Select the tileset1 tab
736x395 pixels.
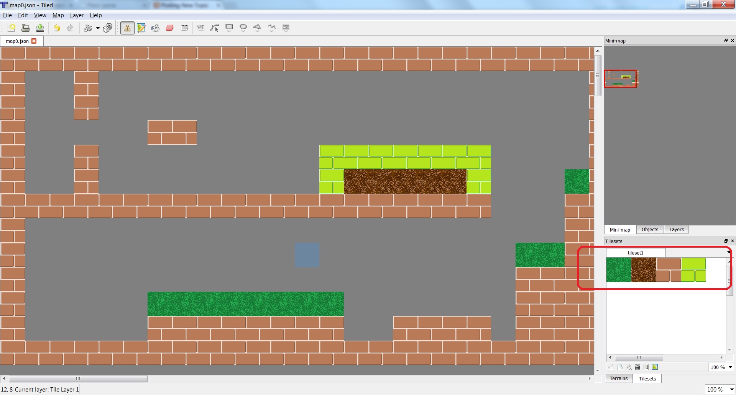(636, 253)
